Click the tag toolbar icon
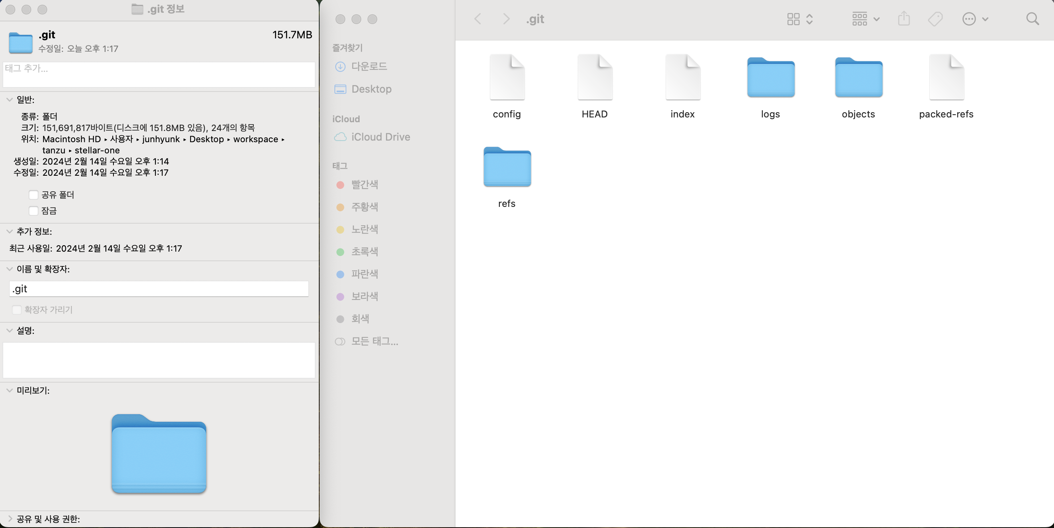This screenshot has height=528, width=1054. [x=935, y=19]
